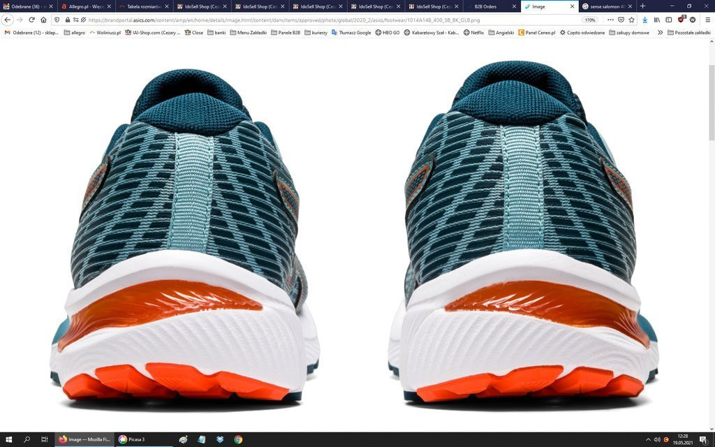Open a new browser tab
The width and height of the screenshot is (715, 447).
point(642,6)
